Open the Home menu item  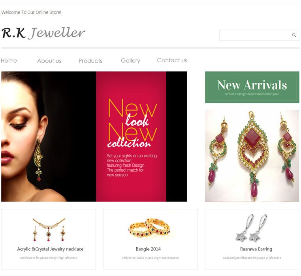pos(9,61)
